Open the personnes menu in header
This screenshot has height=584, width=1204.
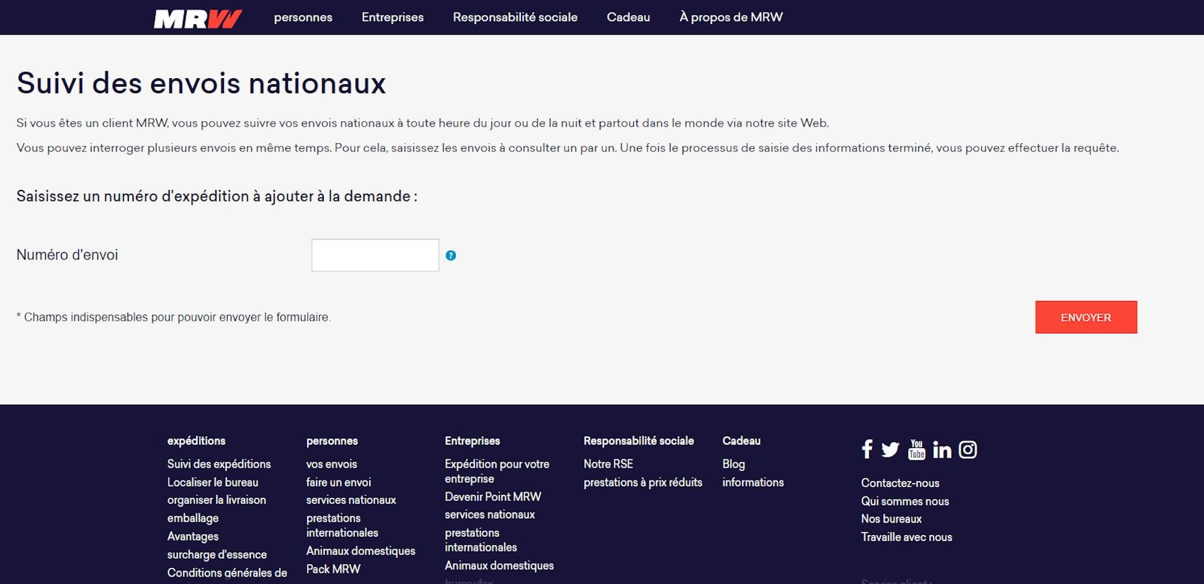[303, 17]
